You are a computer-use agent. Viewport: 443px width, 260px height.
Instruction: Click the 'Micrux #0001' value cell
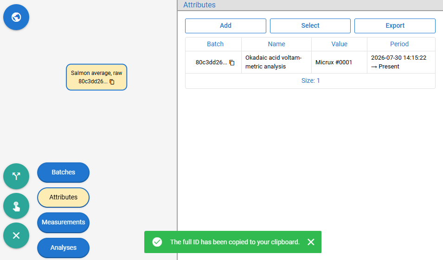(x=339, y=62)
